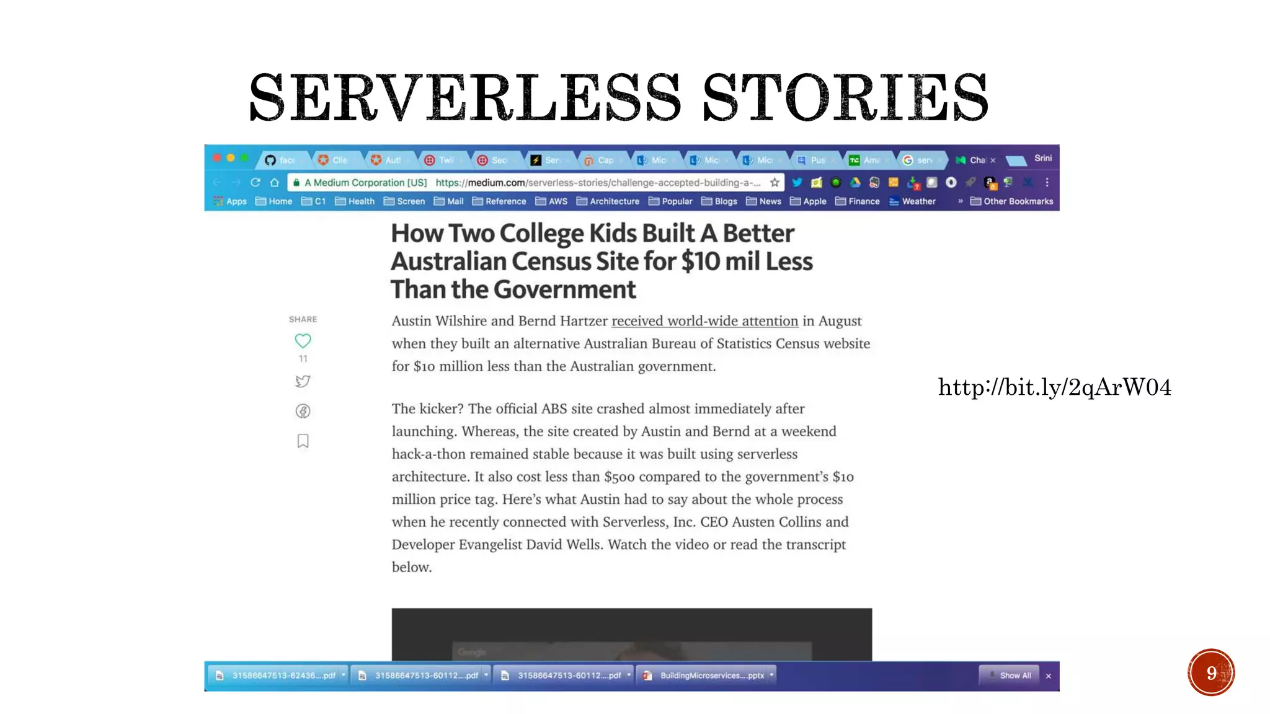Open dropdown arrow for BuildingMicroservices.pptx download

pyautogui.click(x=771, y=675)
